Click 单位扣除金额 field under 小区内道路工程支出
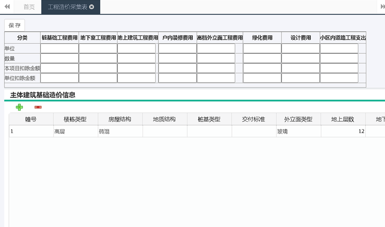Image resolution: width=385 pixels, height=227 pixels. [x=339, y=78]
